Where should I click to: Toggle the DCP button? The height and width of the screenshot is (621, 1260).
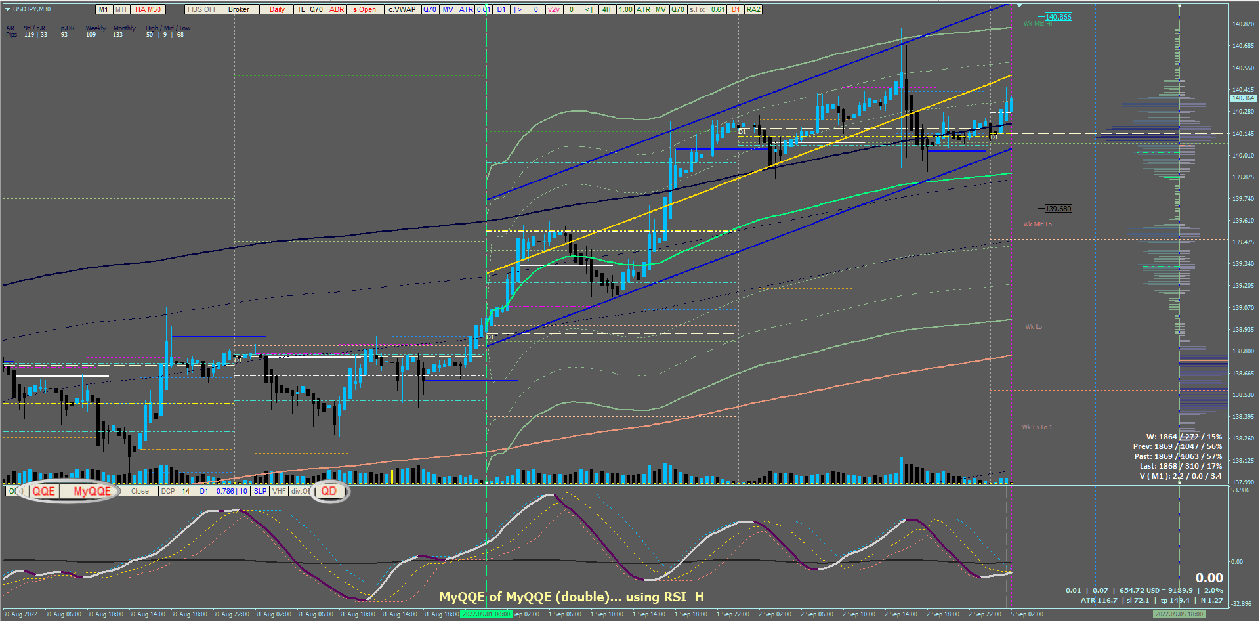coord(168,491)
